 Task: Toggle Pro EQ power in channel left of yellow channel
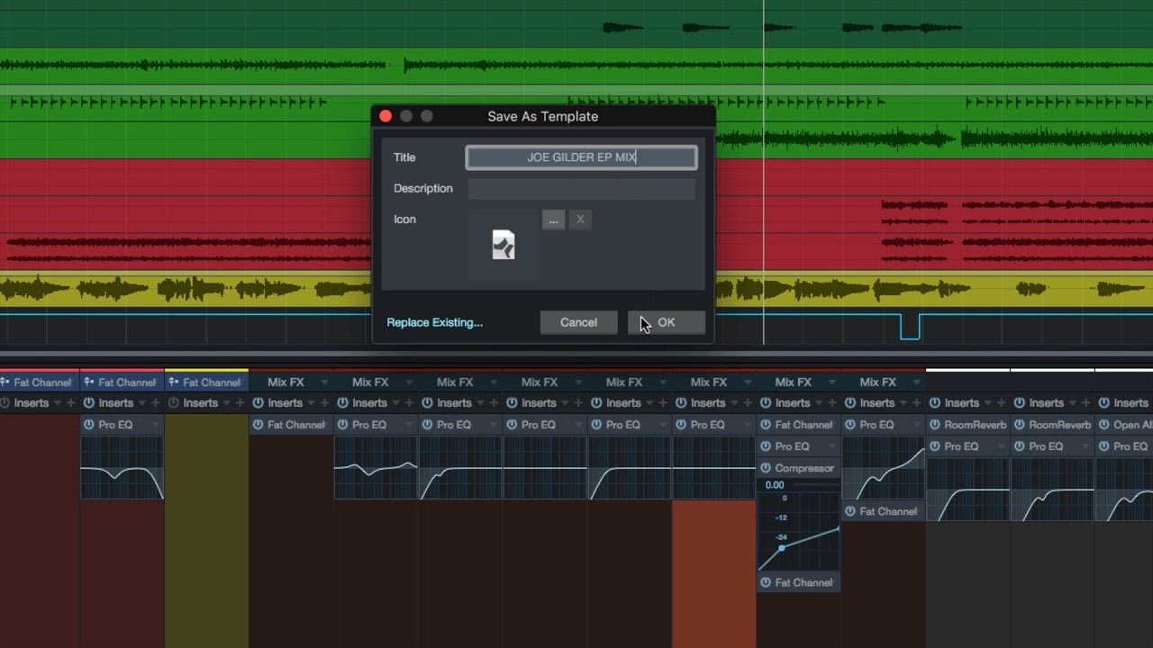coord(88,425)
